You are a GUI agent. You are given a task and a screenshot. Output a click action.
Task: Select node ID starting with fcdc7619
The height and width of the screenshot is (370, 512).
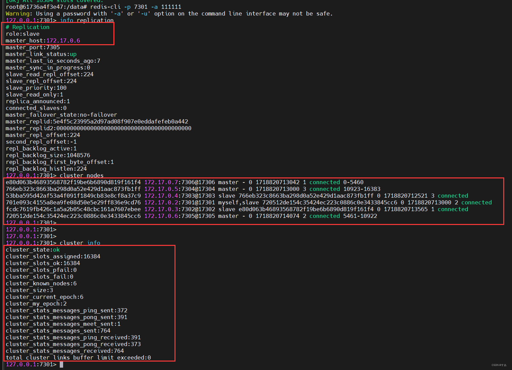click(73, 209)
